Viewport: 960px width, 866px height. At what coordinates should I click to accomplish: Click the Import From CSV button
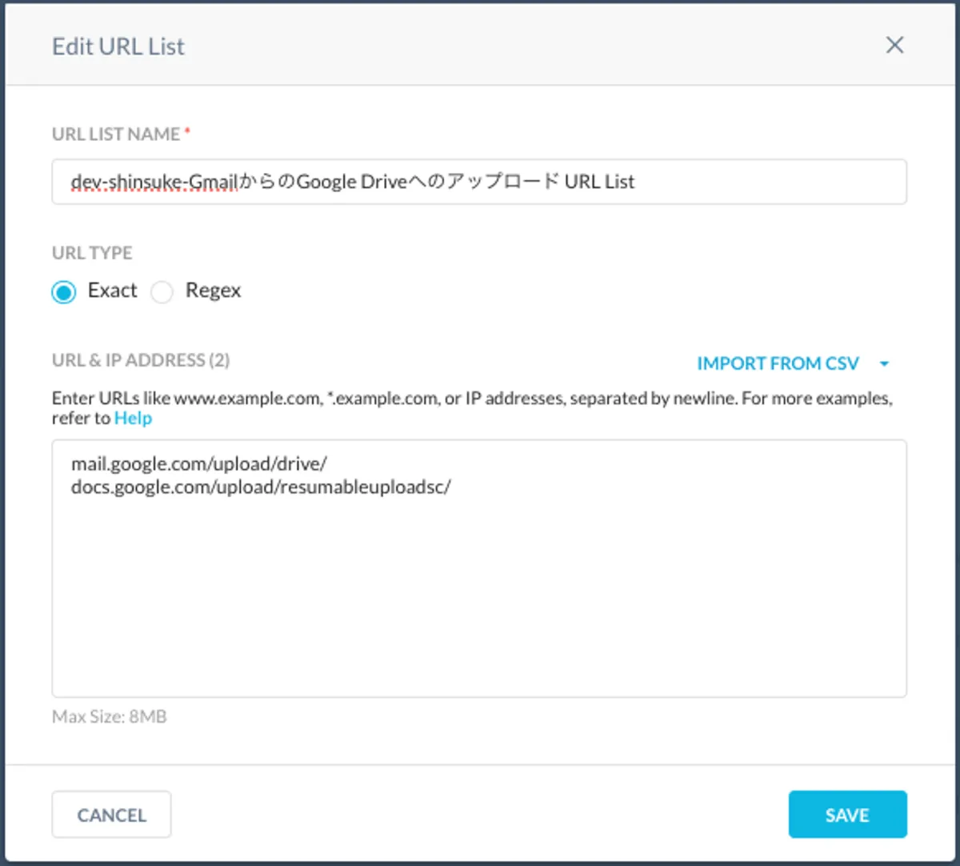coord(778,363)
